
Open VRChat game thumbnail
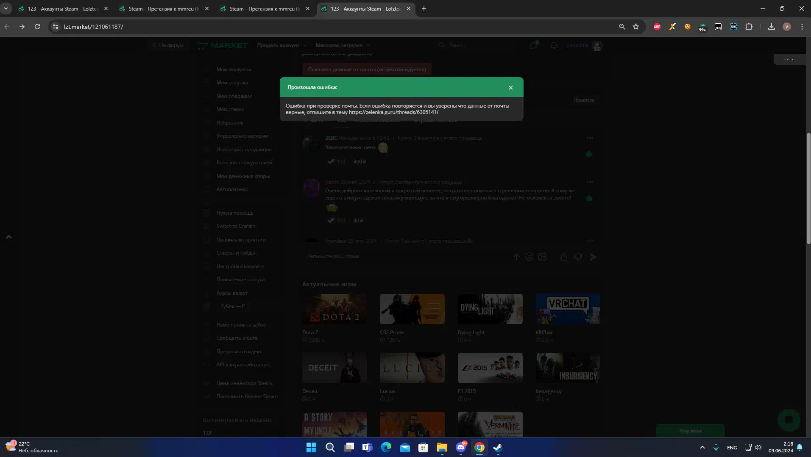568,309
